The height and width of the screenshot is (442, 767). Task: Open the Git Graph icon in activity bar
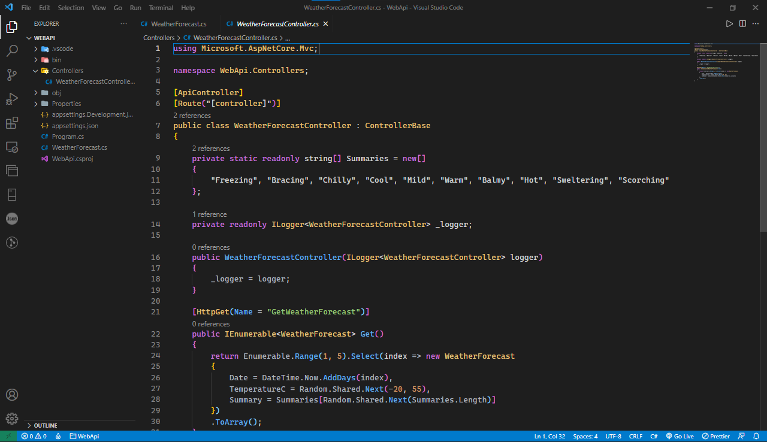click(x=12, y=243)
